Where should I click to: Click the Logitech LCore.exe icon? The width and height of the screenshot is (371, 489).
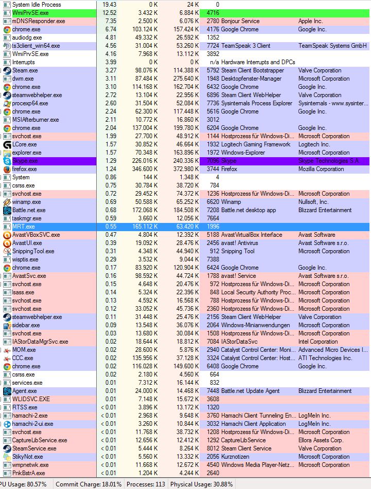(x=7, y=144)
